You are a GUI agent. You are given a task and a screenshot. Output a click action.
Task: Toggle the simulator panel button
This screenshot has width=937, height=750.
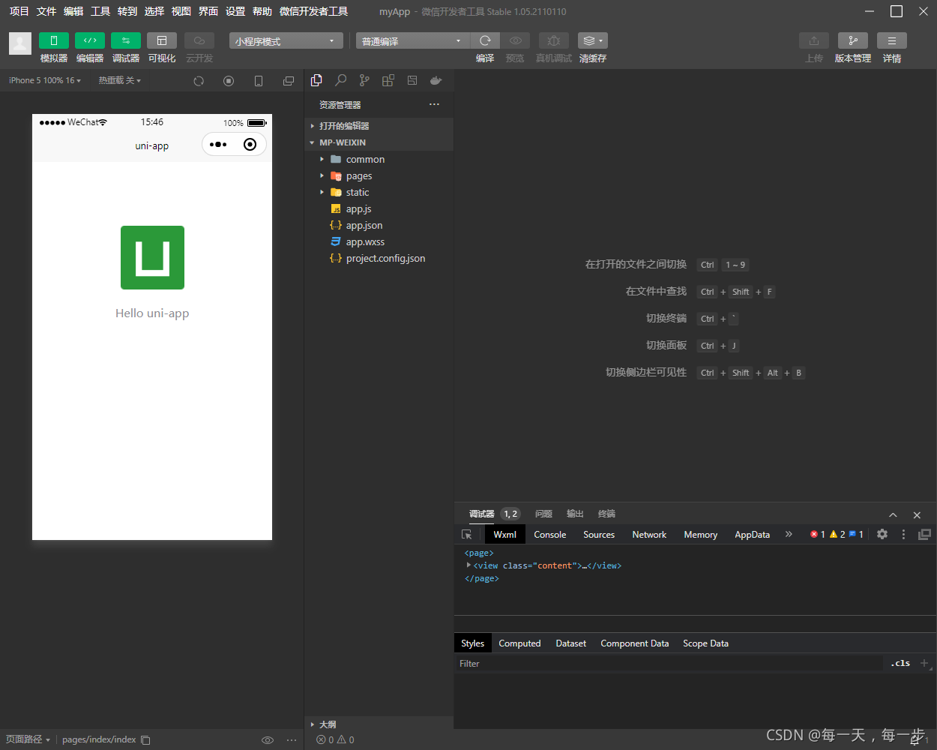click(54, 40)
